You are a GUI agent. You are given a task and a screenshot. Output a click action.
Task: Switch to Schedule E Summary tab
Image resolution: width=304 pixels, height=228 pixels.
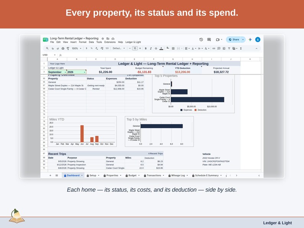pos(207,176)
